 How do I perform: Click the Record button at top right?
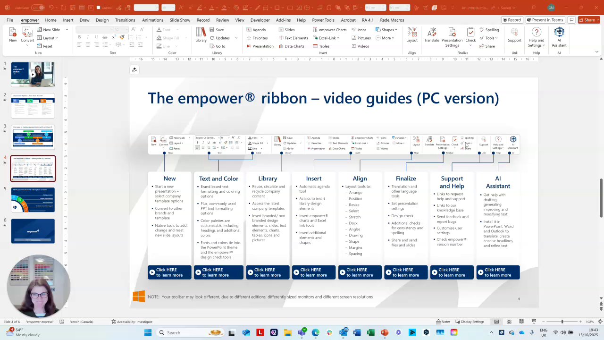click(x=512, y=20)
